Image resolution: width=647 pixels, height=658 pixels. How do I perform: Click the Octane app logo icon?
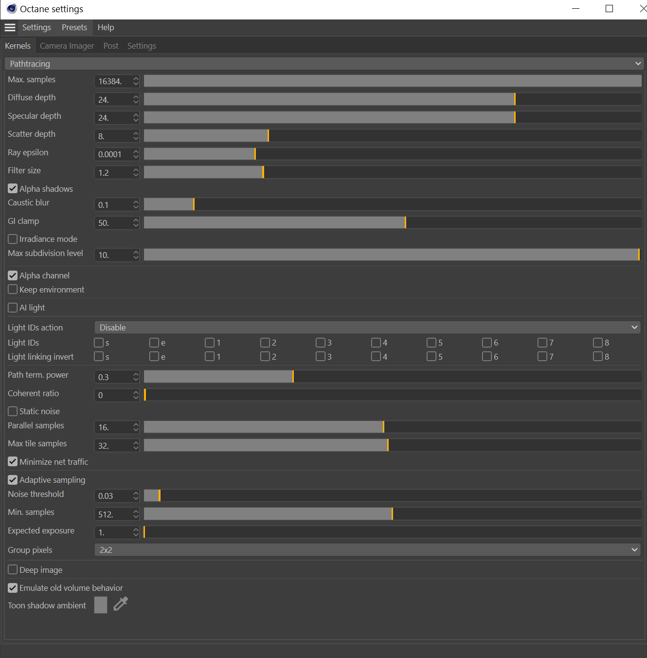(12, 9)
